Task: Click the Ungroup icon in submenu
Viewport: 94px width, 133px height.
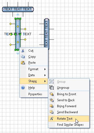Action: (x=52, y=88)
